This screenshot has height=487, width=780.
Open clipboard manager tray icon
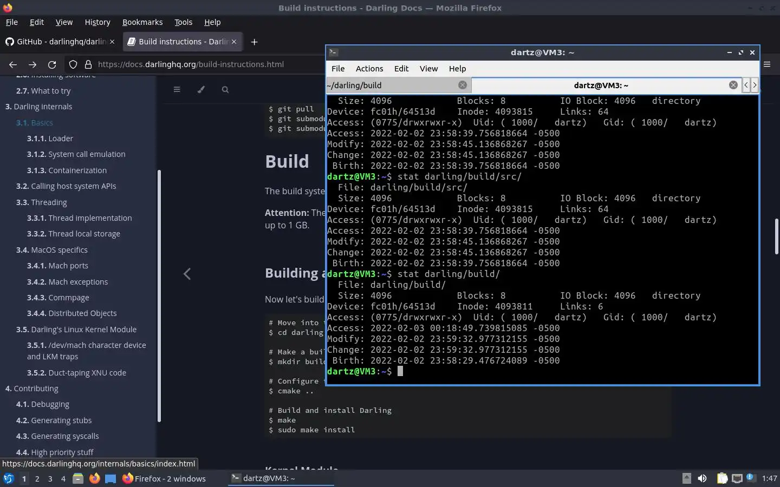[x=722, y=478]
